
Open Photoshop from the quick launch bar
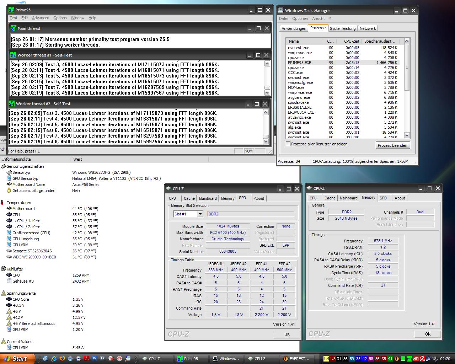point(95,359)
